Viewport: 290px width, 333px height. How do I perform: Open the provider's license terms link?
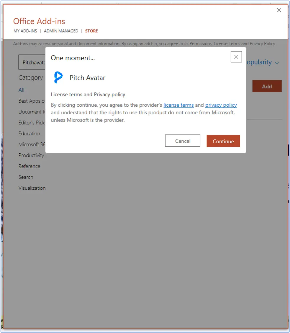[x=178, y=105]
